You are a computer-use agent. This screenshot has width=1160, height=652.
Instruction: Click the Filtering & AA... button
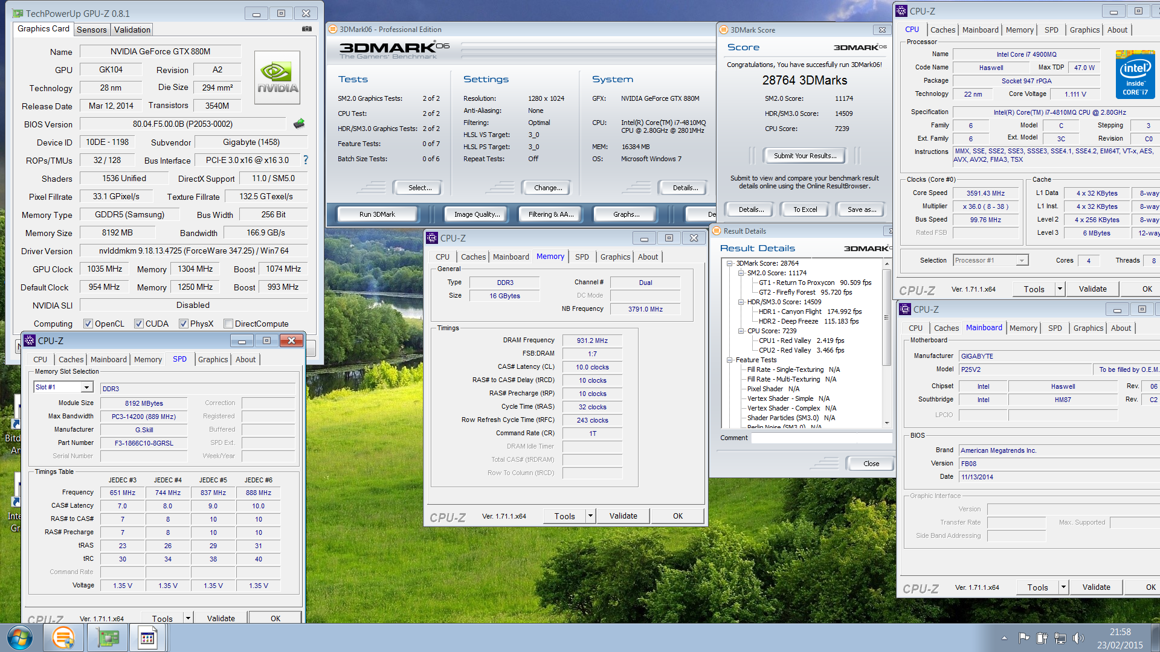[x=551, y=214]
